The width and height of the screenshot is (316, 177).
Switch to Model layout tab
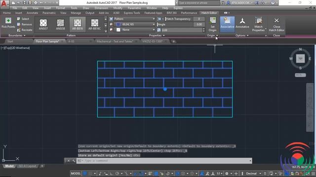point(9,166)
